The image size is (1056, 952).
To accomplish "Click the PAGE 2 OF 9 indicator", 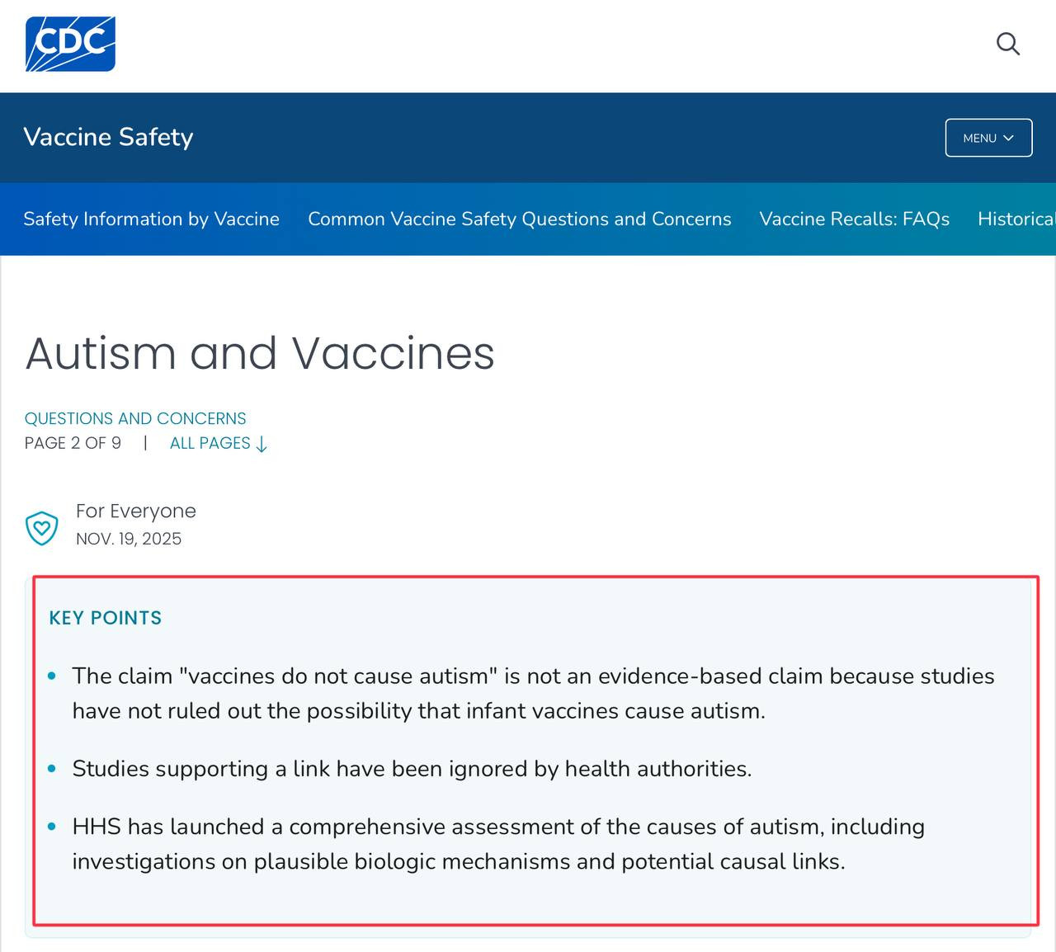I will coord(73,443).
